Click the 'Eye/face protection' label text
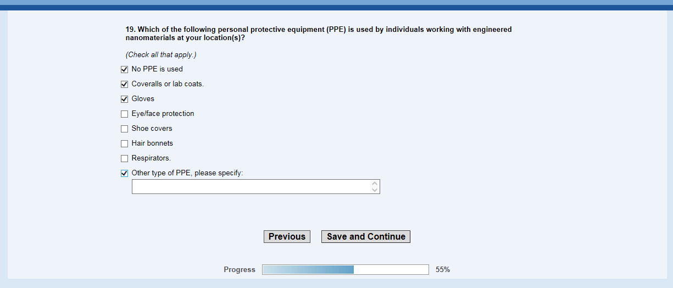This screenshot has height=288, width=673. [163, 114]
